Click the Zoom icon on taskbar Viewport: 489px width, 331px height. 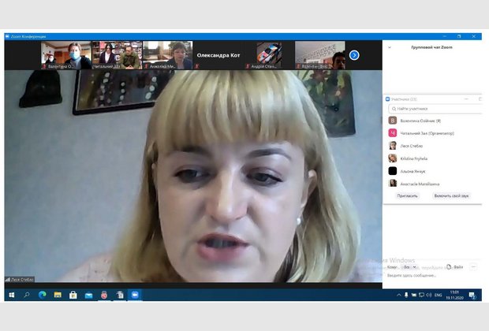(135, 295)
